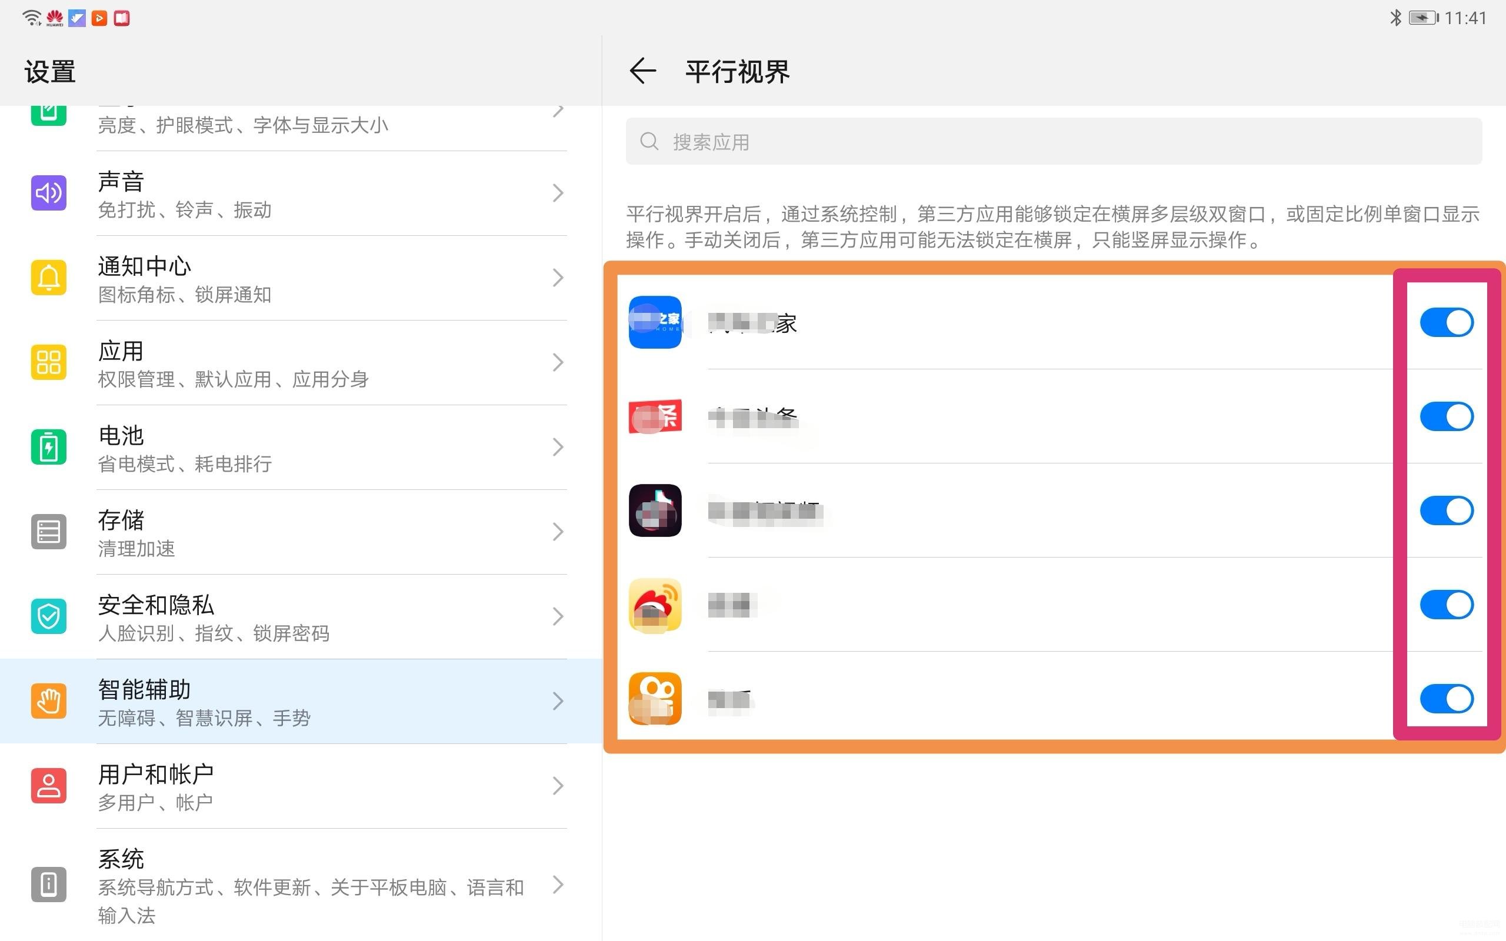
Task: Tap the orange camera app icon
Action: pyautogui.click(x=655, y=699)
